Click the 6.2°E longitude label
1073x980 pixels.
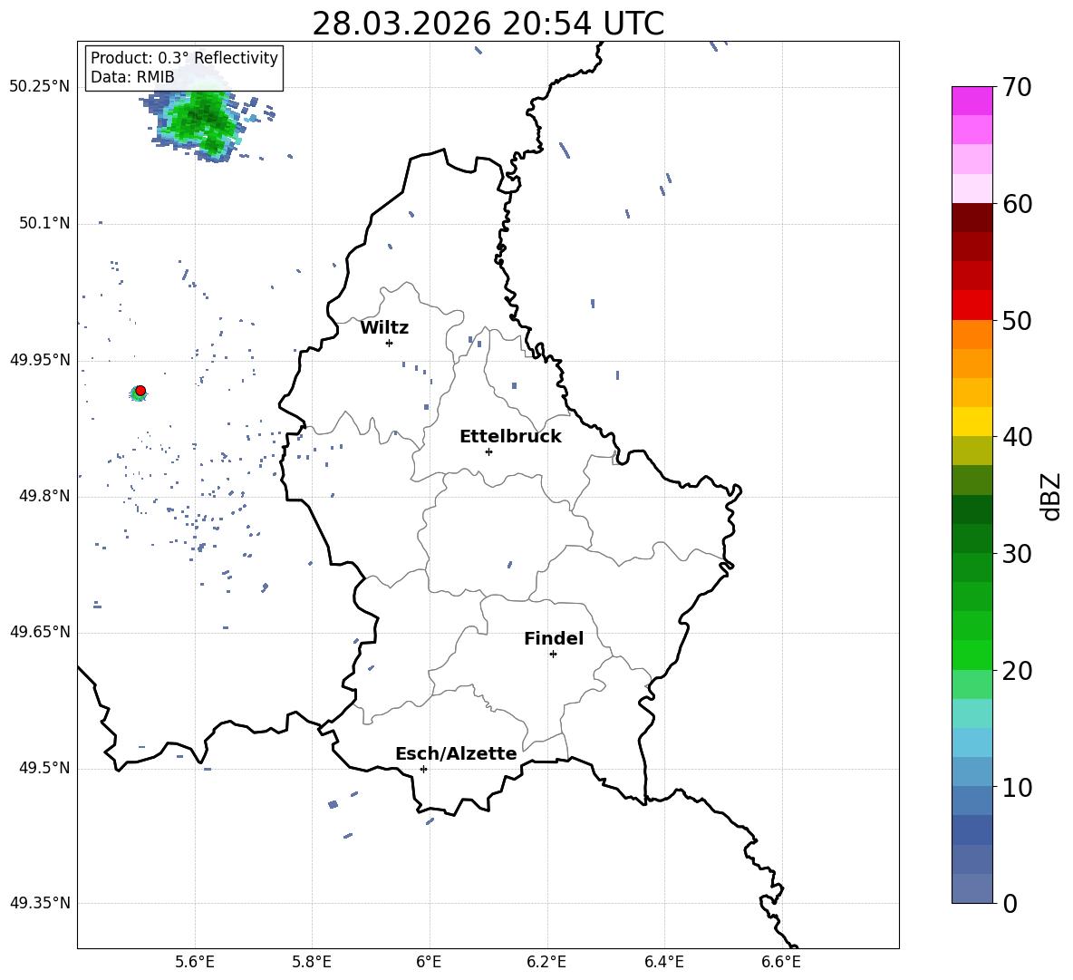[546, 962]
